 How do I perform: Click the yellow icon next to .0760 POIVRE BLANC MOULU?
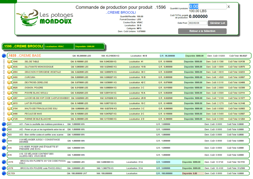(x=9, y=93)
